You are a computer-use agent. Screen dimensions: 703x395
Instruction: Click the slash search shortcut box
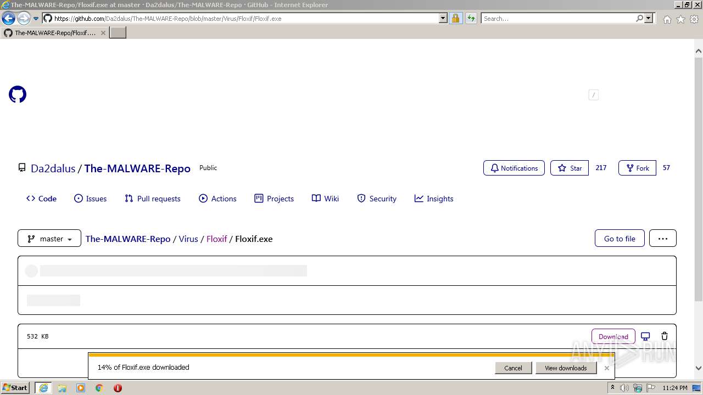pyautogui.click(x=593, y=95)
